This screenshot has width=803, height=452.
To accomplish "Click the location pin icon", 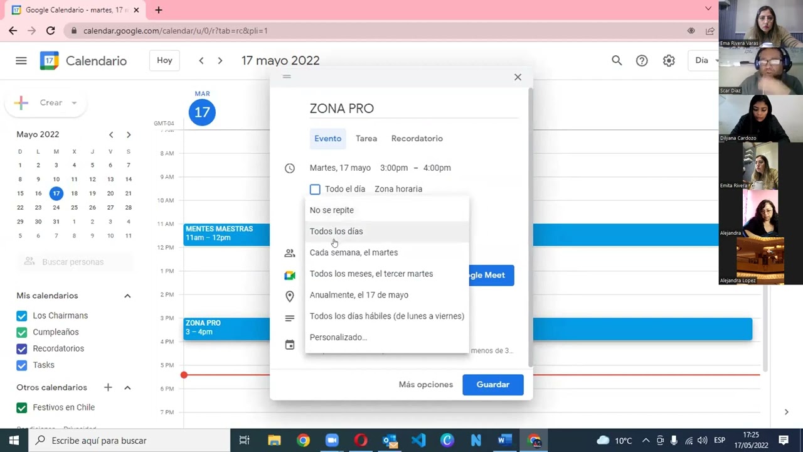I will coord(290,296).
